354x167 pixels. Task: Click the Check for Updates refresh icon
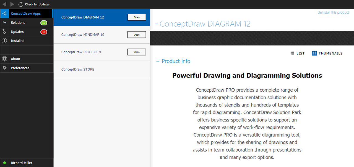coord(20,4)
